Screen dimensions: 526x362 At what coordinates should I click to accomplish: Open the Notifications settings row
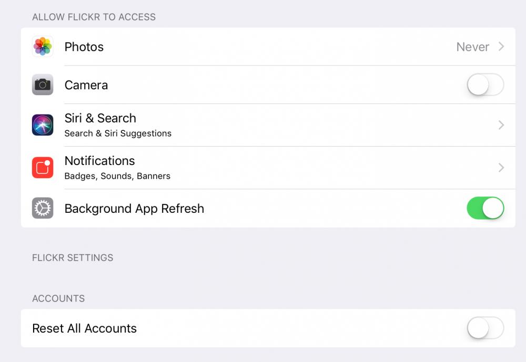[x=268, y=168]
